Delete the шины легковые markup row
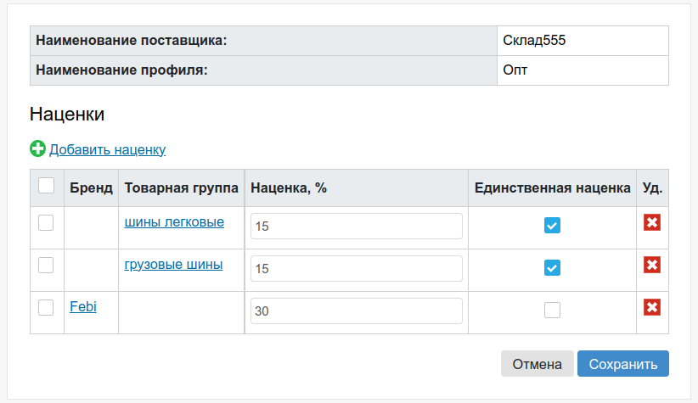The height and width of the screenshot is (403, 698). pyautogui.click(x=652, y=222)
